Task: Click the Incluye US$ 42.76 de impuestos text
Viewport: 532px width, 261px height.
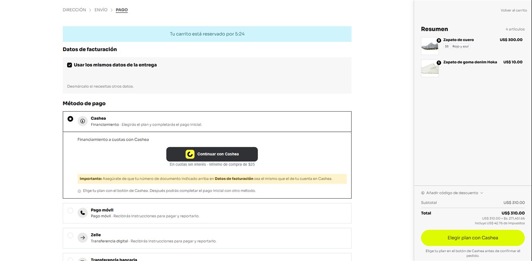Action: coord(500,223)
